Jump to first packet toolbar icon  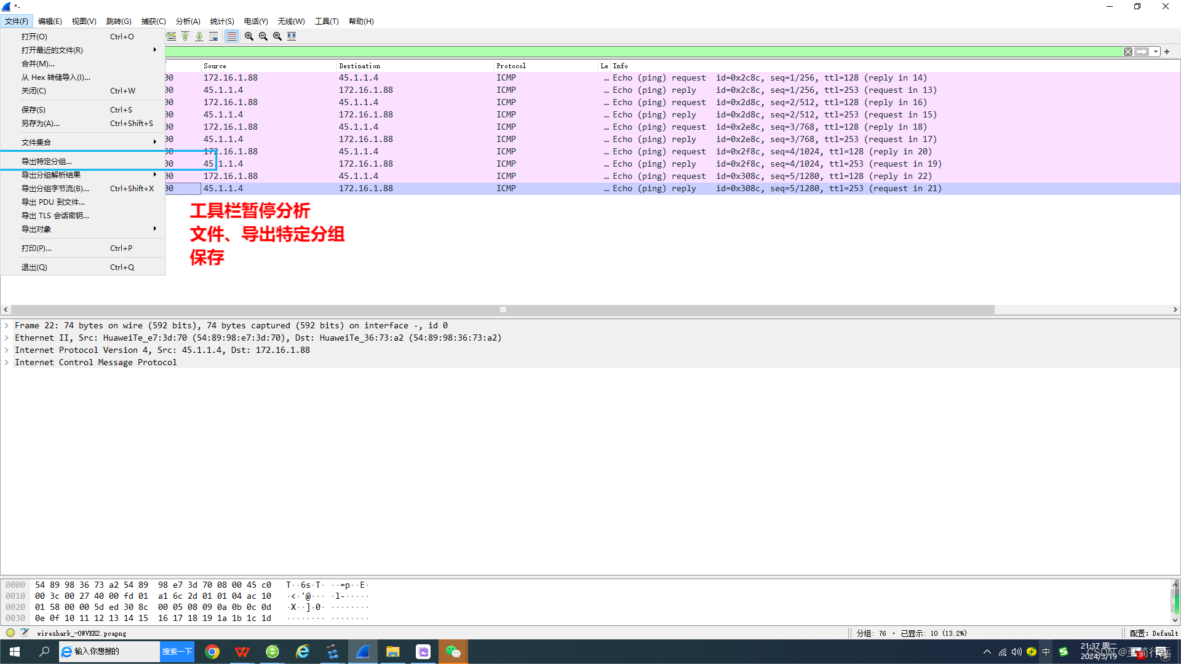tap(185, 36)
